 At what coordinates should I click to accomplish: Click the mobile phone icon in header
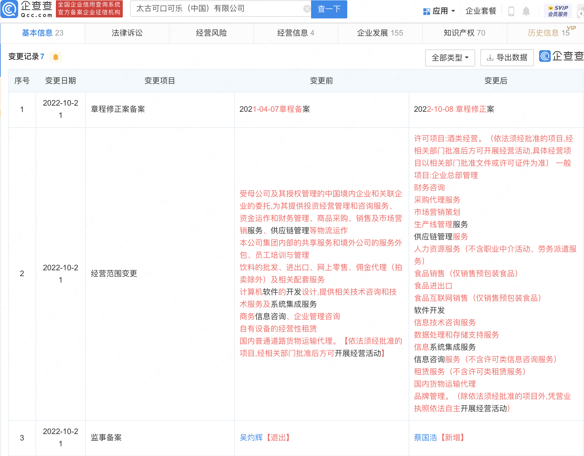[x=511, y=11]
